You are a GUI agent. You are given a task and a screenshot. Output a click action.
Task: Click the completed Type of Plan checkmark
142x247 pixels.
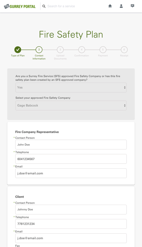[18, 50]
